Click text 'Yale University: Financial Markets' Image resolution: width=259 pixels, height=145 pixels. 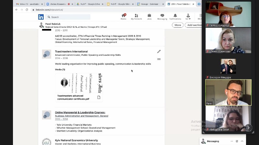pos(74,125)
